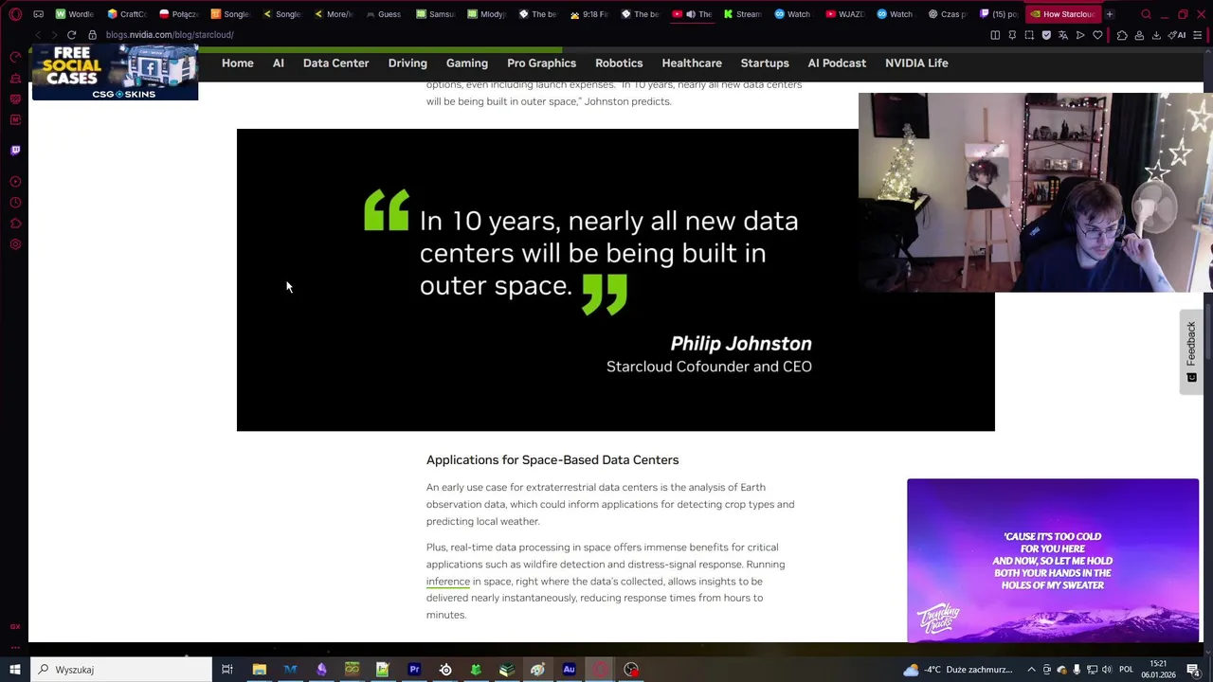Follow the underlined inference link
1213x682 pixels.
pyautogui.click(x=448, y=582)
